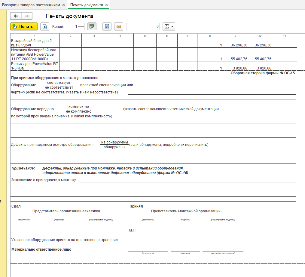Click the back navigation arrow

coord(16,16)
